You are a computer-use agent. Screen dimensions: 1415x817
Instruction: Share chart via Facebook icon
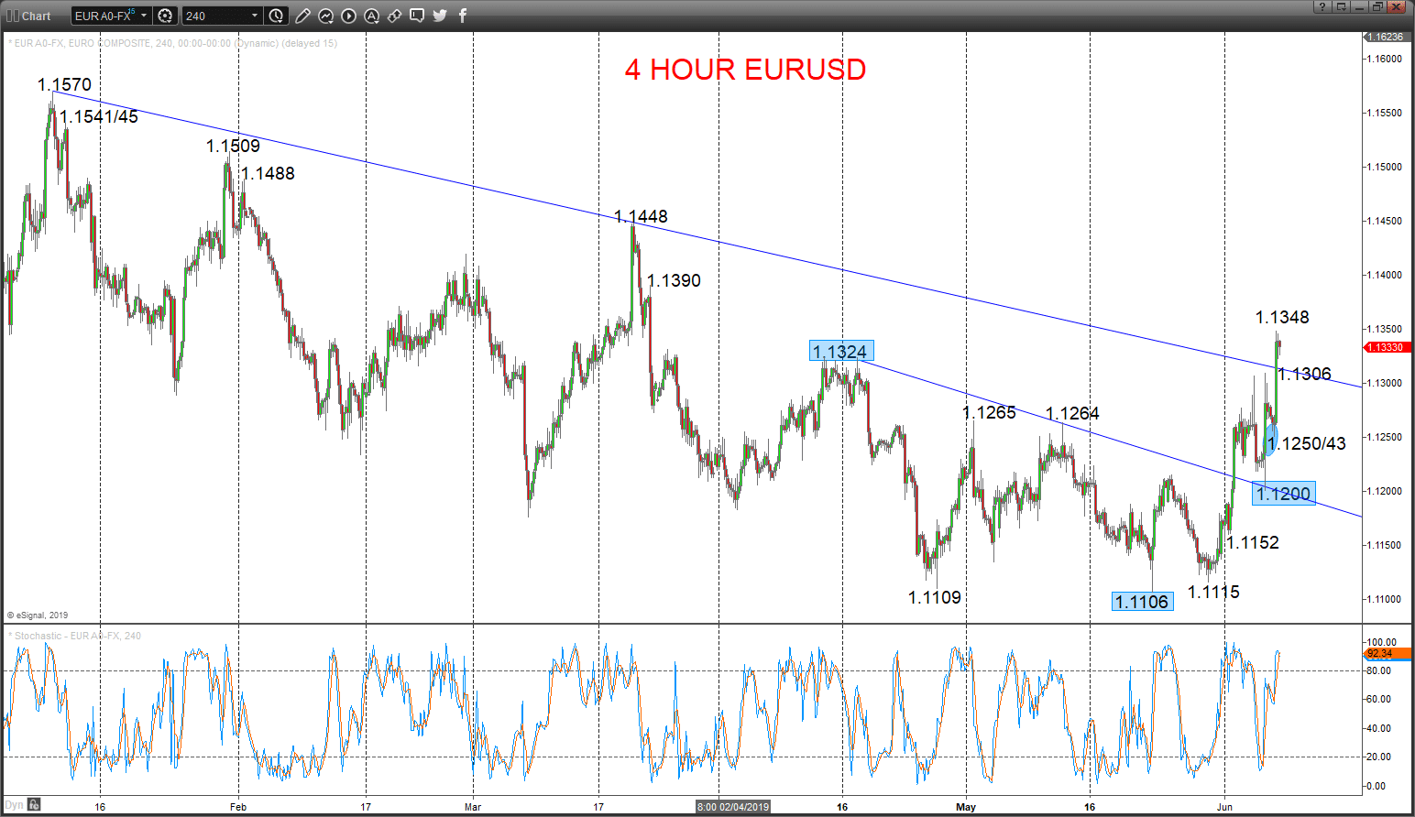(x=463, y=16)
